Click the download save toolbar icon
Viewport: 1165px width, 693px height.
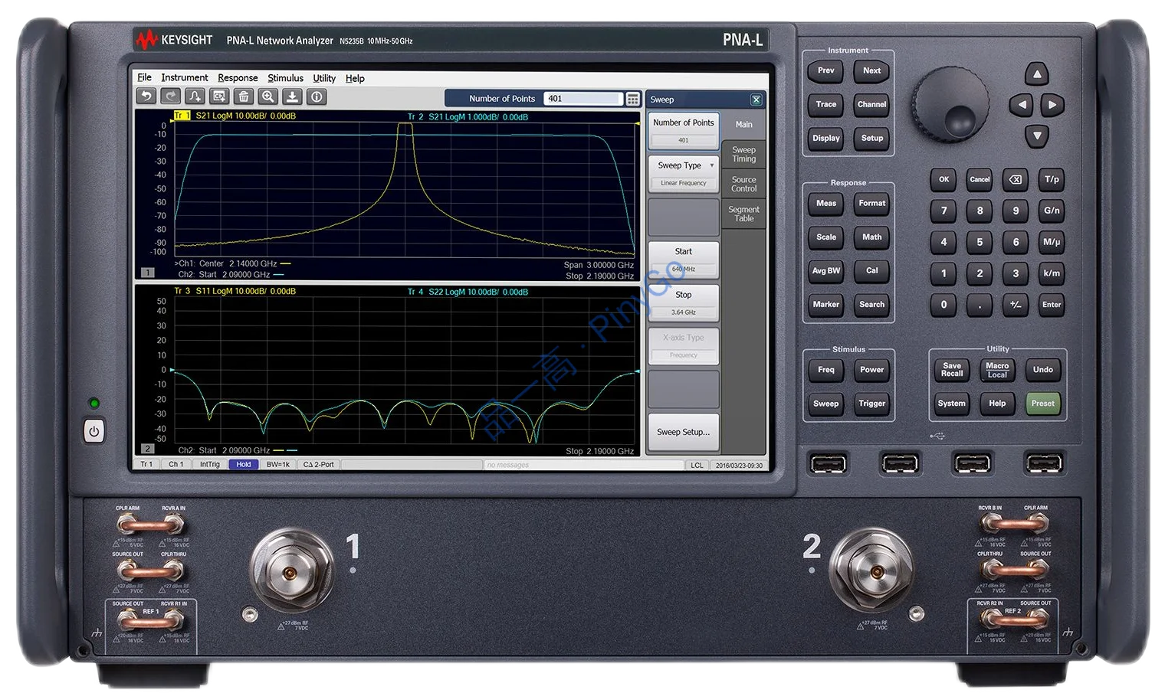[x=292, y=96]
